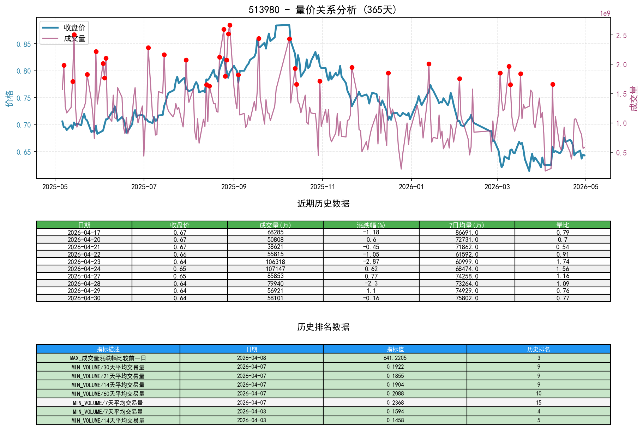Click the left axis label '价格'
The height and width of the screenshot is (430, 643).
coord(10,98)
